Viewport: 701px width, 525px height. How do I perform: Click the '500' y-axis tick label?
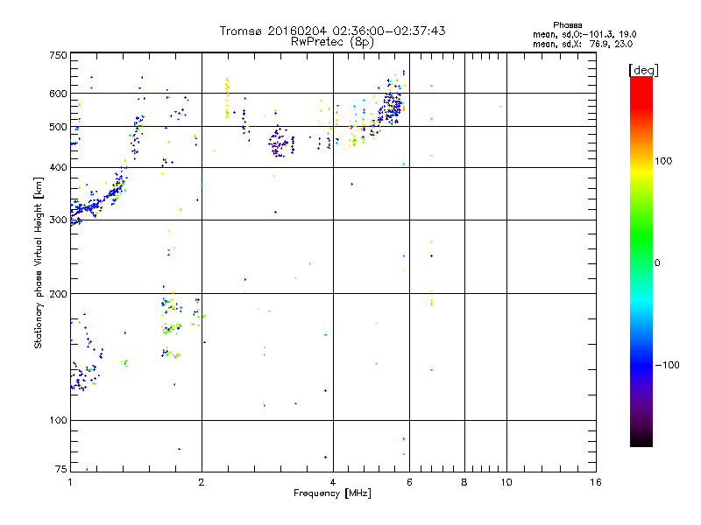[x=58, y=127]
